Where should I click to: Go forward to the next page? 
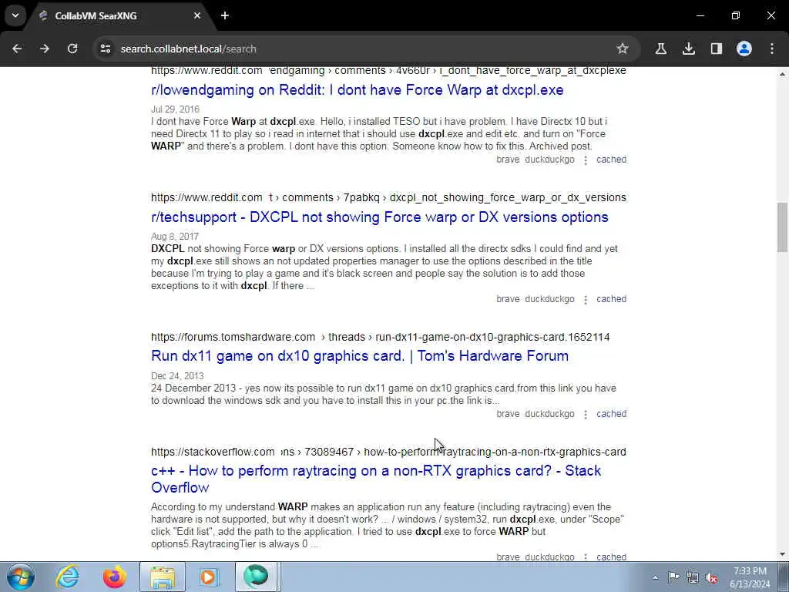[x=45, y=49]
